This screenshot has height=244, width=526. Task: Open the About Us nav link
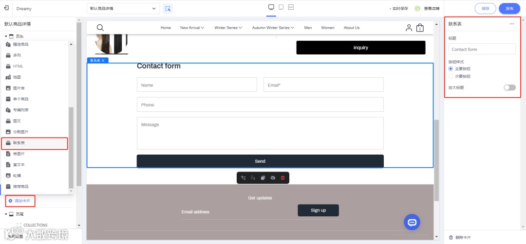click(x=352, y=28)
